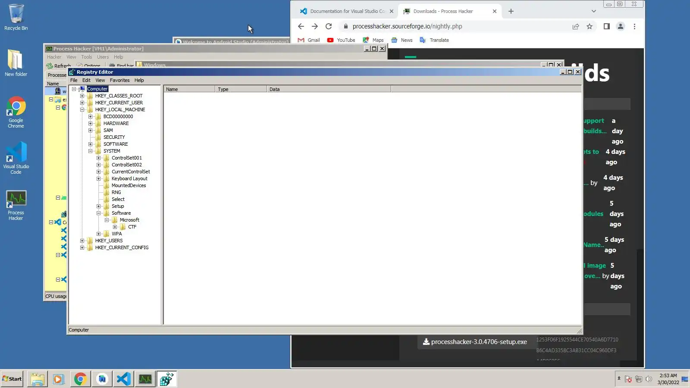Expand BCD00000000 key
This screenshot has width=690, height=388.
90,116
